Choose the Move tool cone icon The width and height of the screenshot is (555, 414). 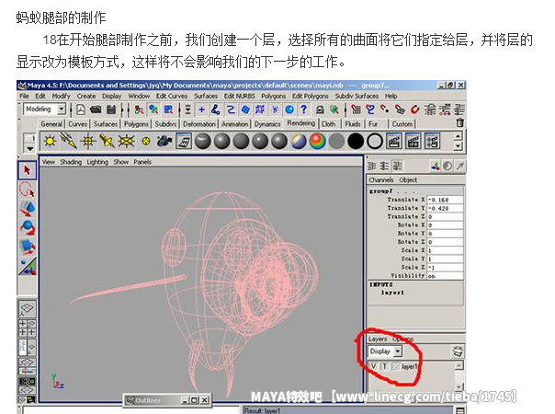click(28, 209)
